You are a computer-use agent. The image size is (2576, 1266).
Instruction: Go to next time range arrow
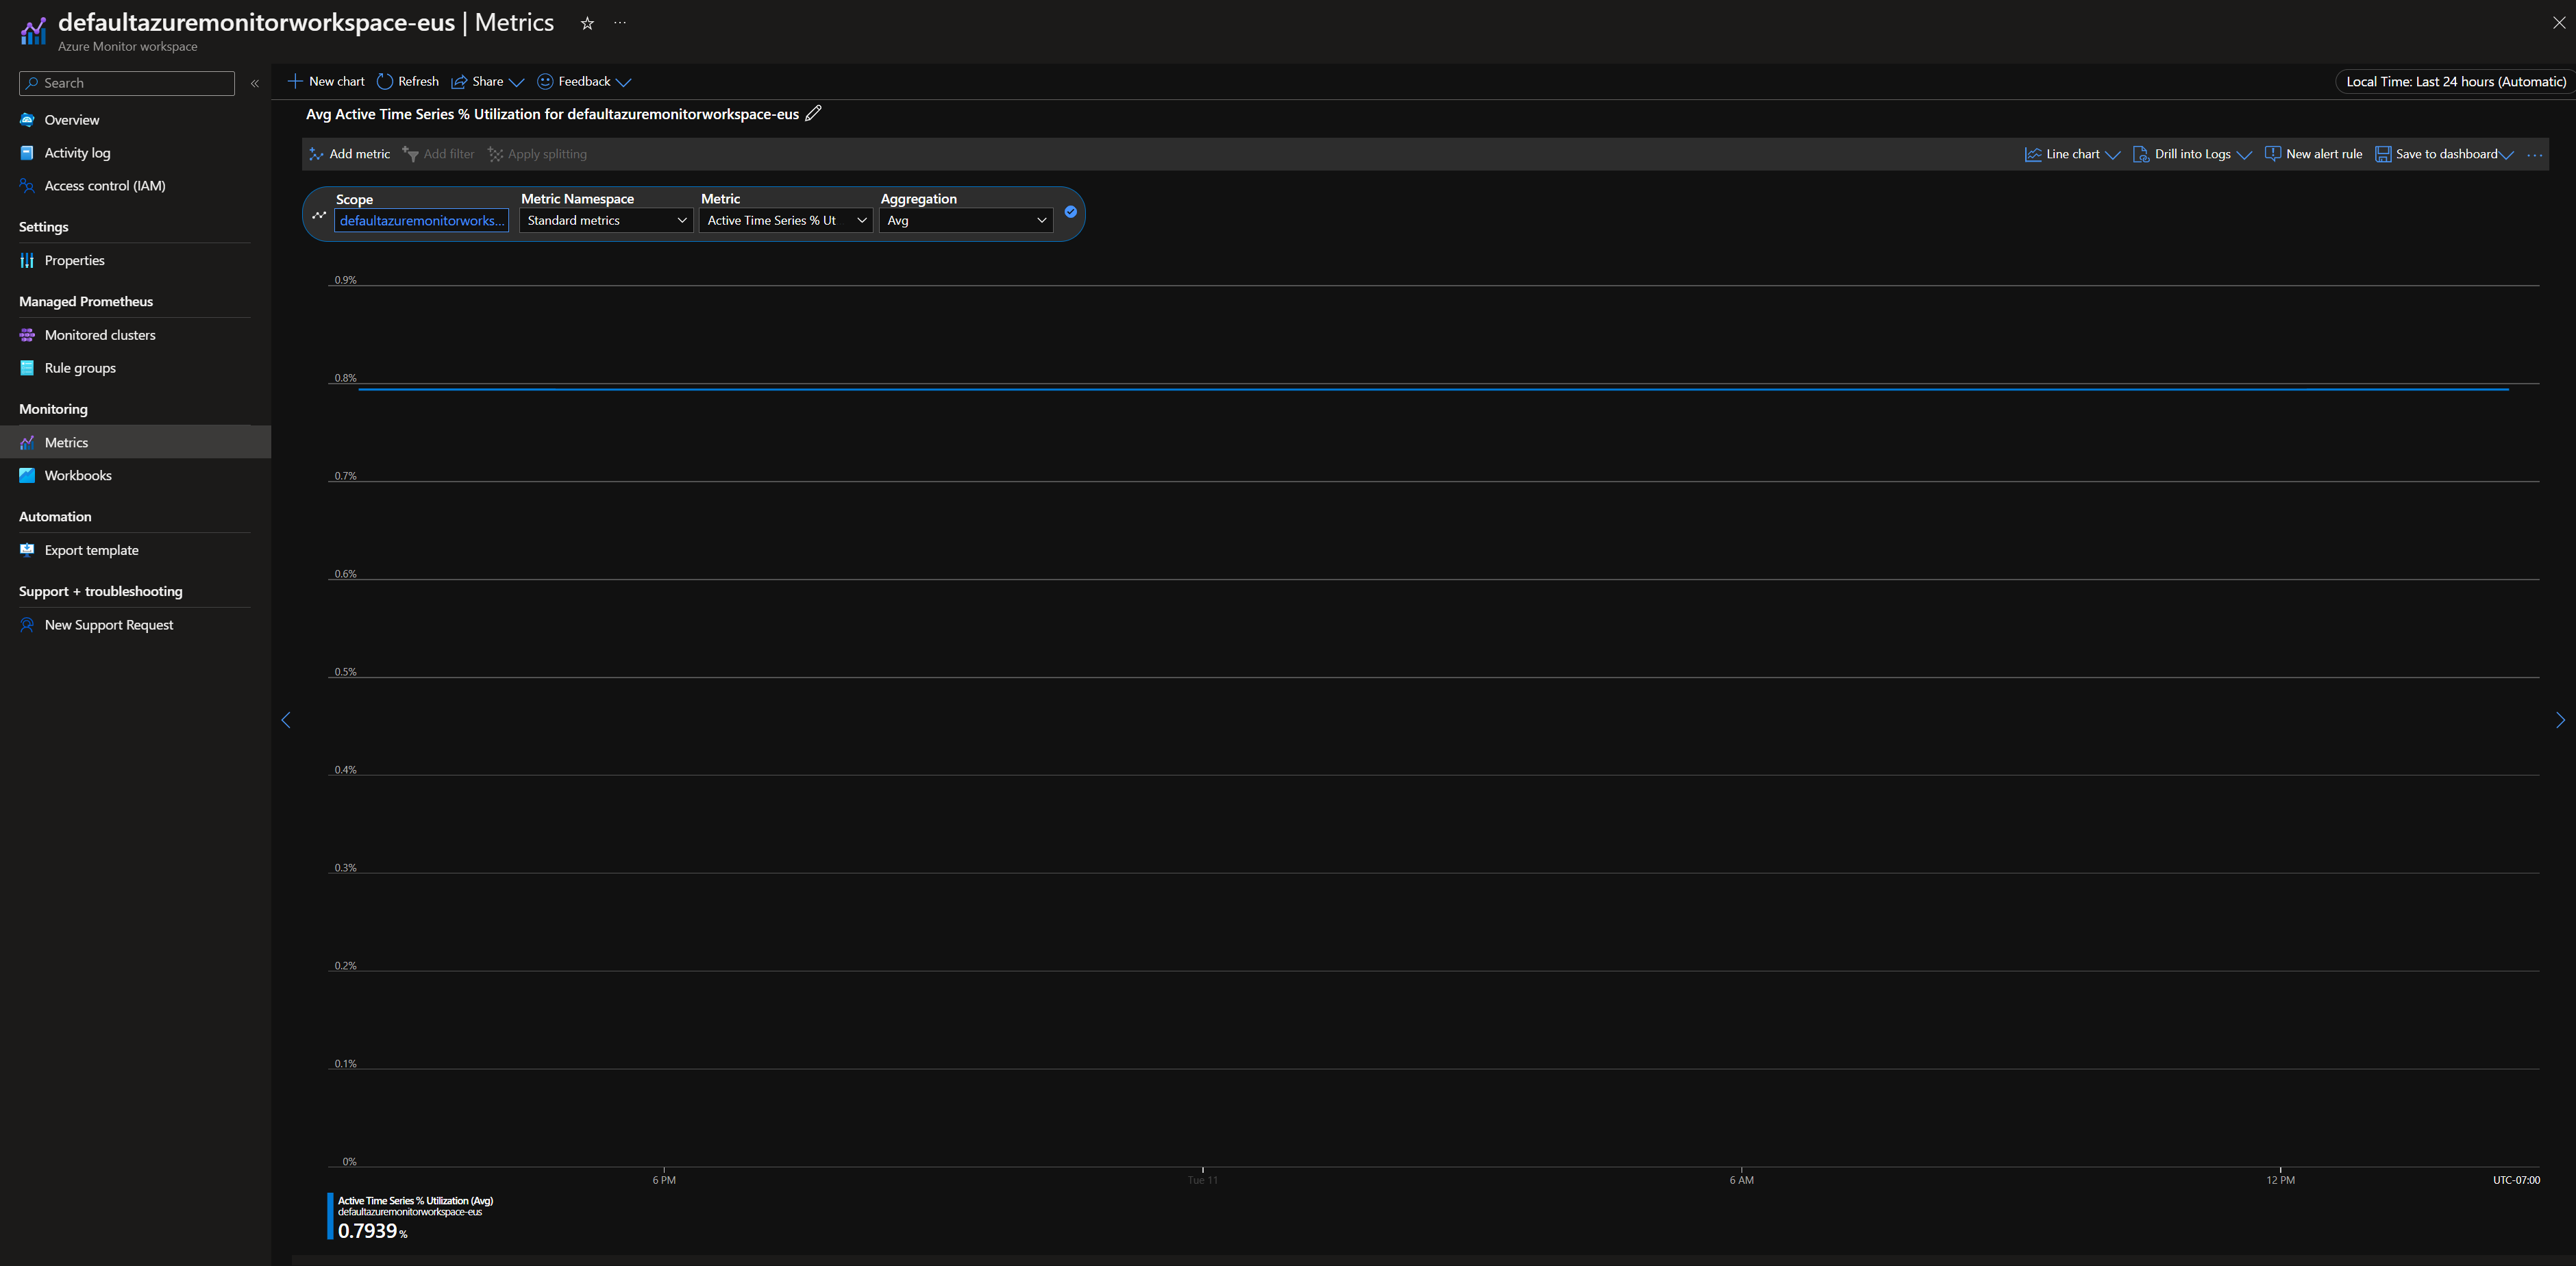pos(2560,720)
